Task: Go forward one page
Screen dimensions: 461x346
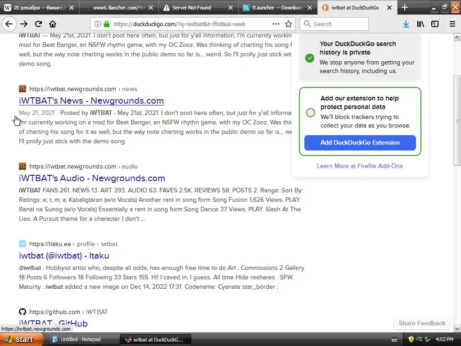Action: tap(24, 24)
